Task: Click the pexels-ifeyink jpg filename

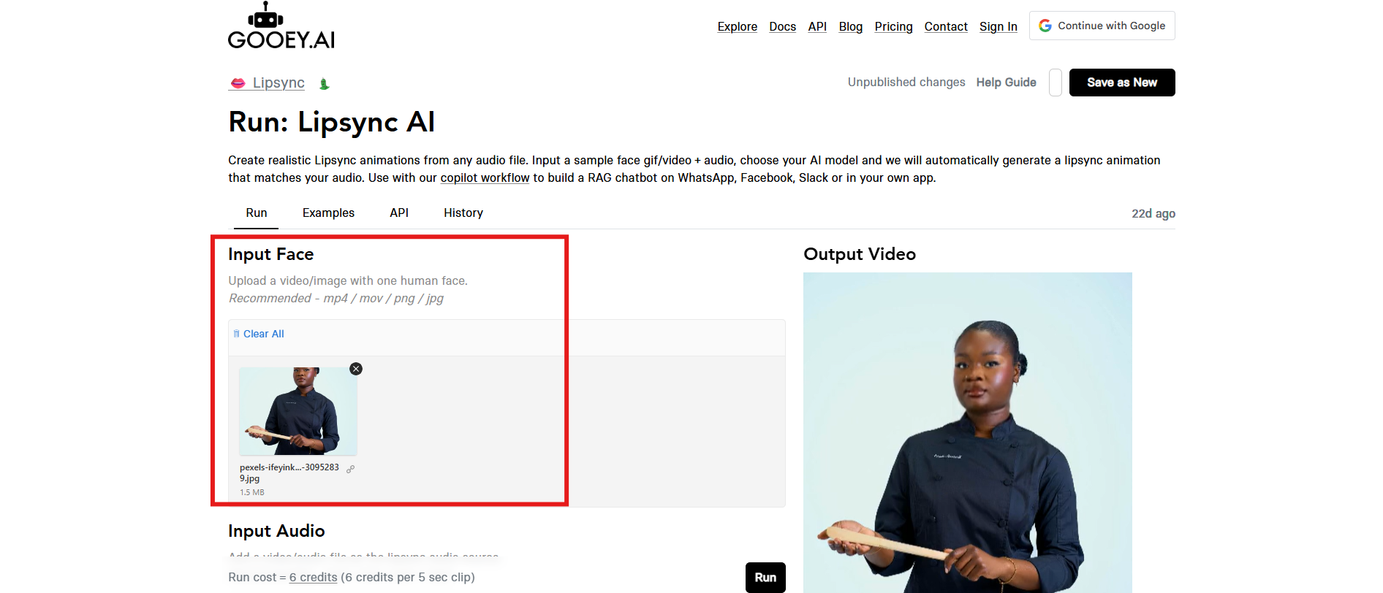Action: (x=289, y=473)
